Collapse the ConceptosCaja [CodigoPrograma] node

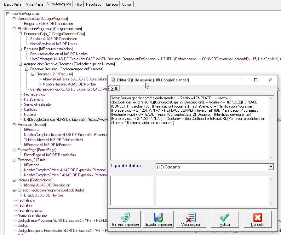click(14, 19)
